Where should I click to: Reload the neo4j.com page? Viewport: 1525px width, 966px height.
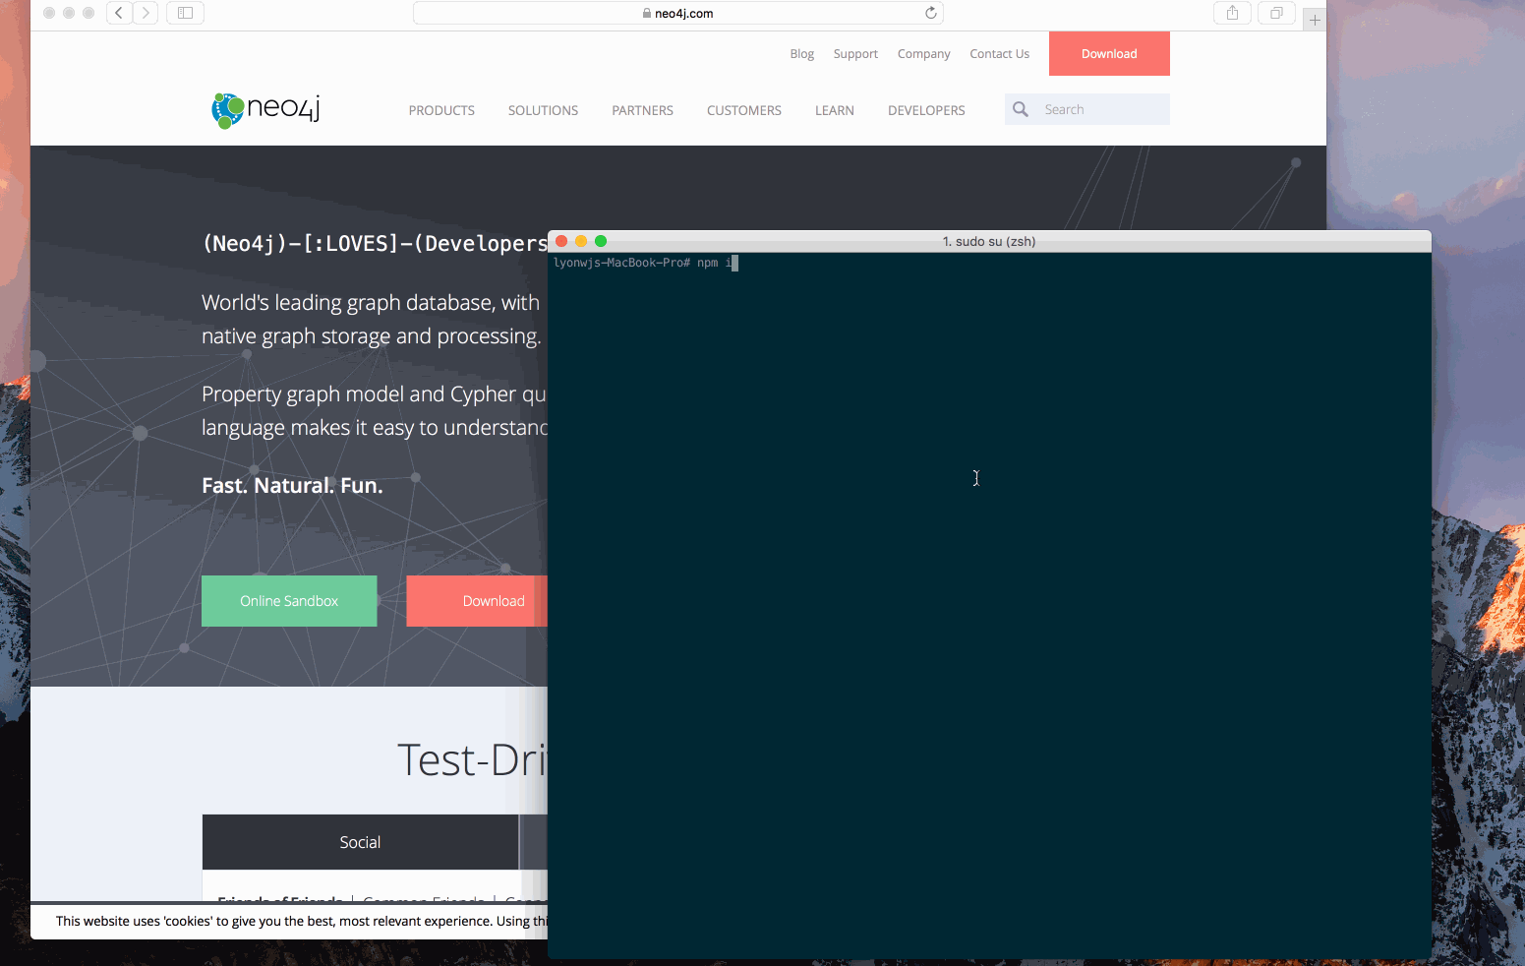(x=930, y=13)
